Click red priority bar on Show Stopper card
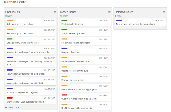171x112 pixels. click(x=10, y=98)
